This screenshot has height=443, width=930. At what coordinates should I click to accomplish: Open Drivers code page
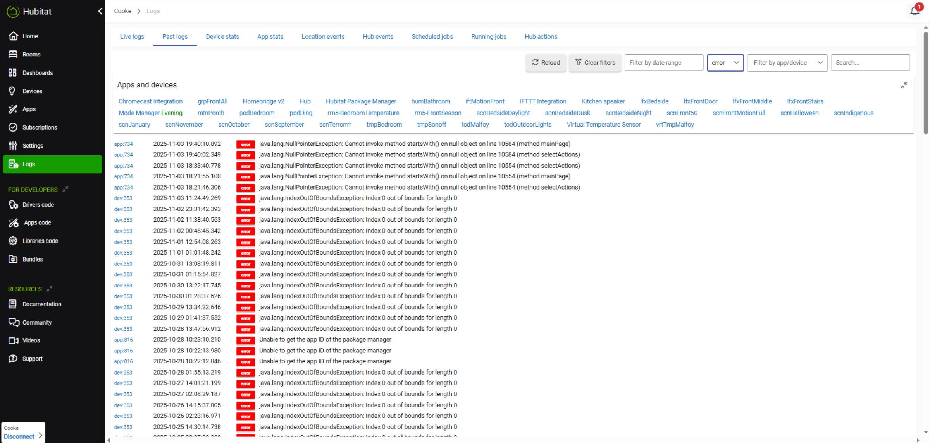point(38,205)
